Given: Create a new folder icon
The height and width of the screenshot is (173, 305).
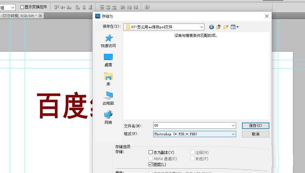Looking at the screenshot, I should [226, 27].
